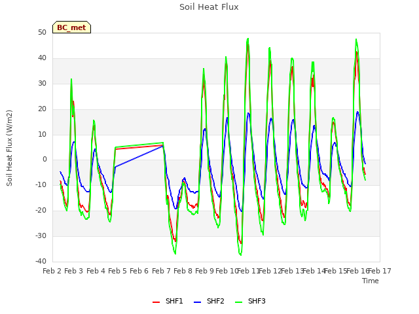Click the -30 y-axis tick label

41,236
